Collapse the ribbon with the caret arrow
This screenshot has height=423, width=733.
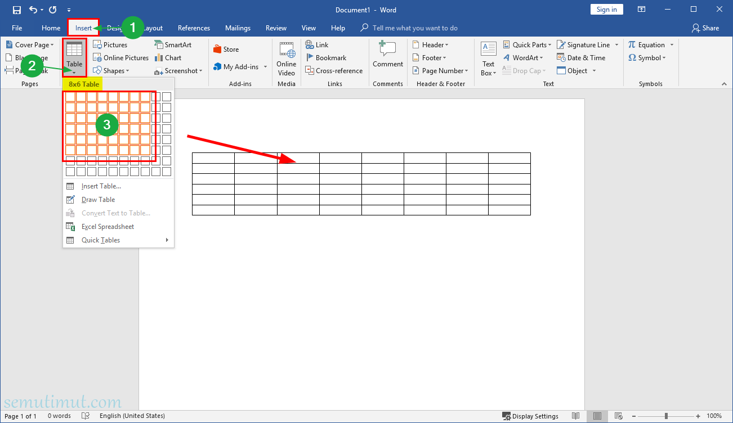[x=725, y=84]
